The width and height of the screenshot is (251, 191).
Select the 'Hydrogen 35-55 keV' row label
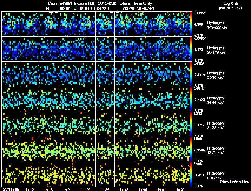tap(216, 100)
